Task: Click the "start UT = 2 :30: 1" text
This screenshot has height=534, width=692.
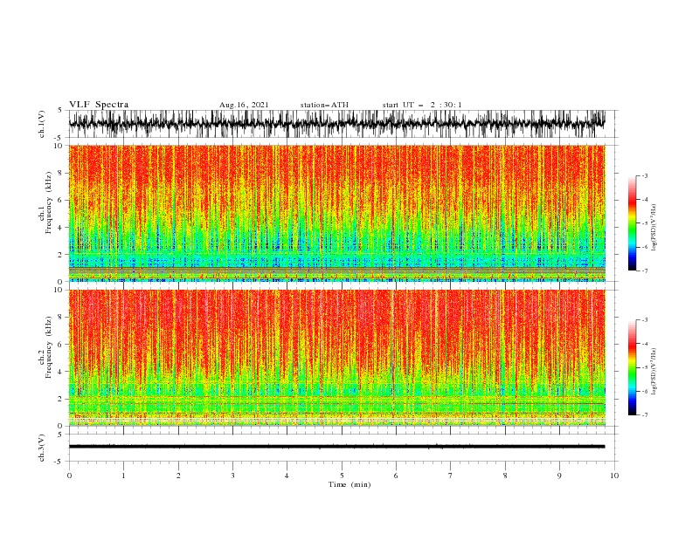Action: tap(422, 105)
